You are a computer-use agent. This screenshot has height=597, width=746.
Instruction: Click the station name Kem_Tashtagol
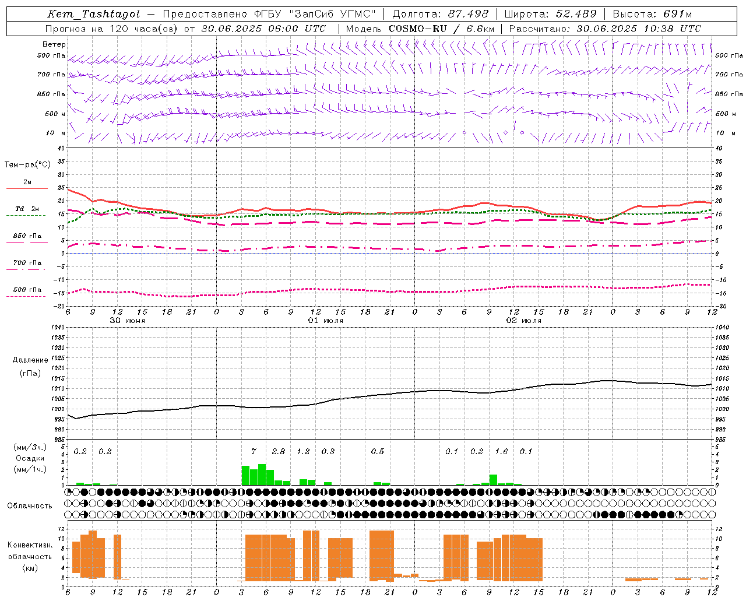click(x=94, y=15)
